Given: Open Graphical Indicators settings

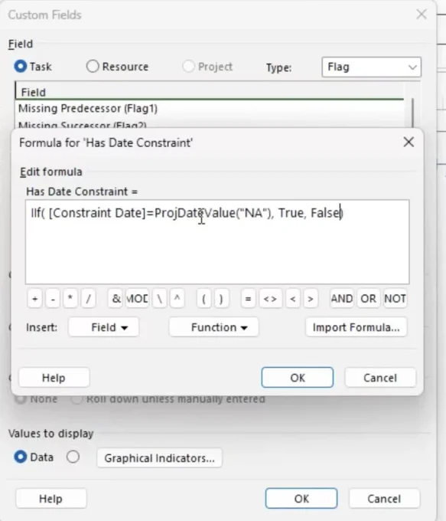Looking at the screenshot, I should 159,458.
